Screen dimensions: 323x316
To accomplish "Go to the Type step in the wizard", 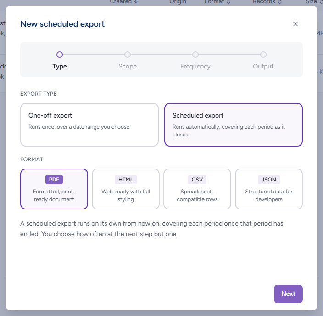I will tap(60, 61).
